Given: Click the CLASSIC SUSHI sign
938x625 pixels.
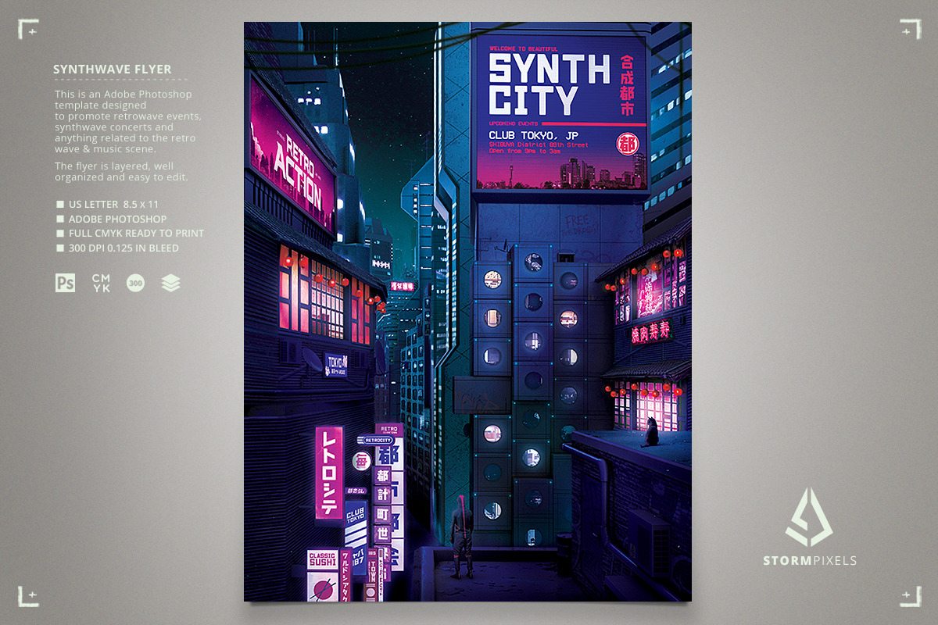Looking at the screenshot, I should coord(321,559).
